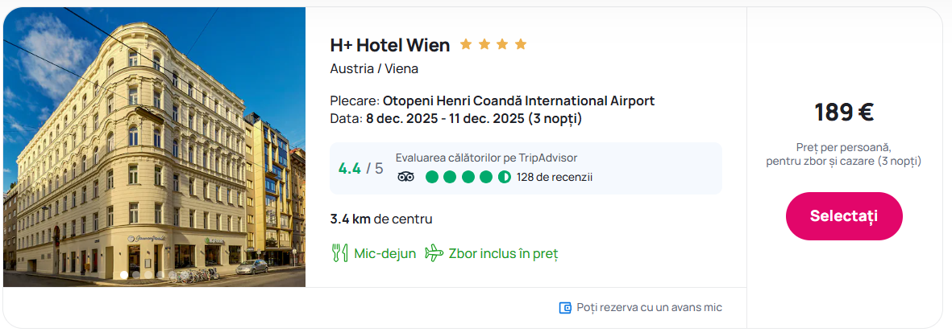The height and width of the screenshot is (332, 952).
Task: Click the first gold star beside hotel name
Action: [x=466, y=44]
